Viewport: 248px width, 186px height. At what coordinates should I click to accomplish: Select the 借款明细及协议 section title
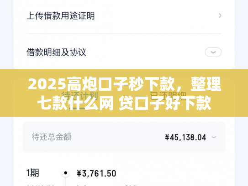[56, 52]
